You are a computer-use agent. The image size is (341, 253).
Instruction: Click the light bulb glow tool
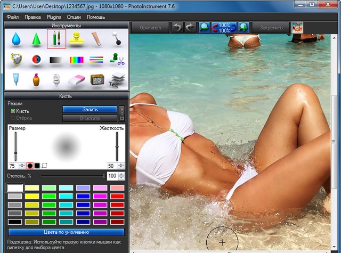56,80
